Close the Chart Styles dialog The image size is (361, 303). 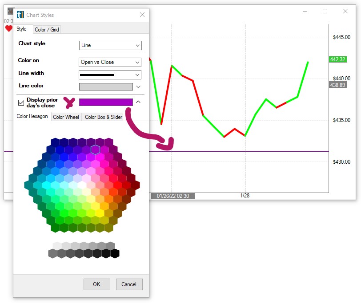[142, 15]
